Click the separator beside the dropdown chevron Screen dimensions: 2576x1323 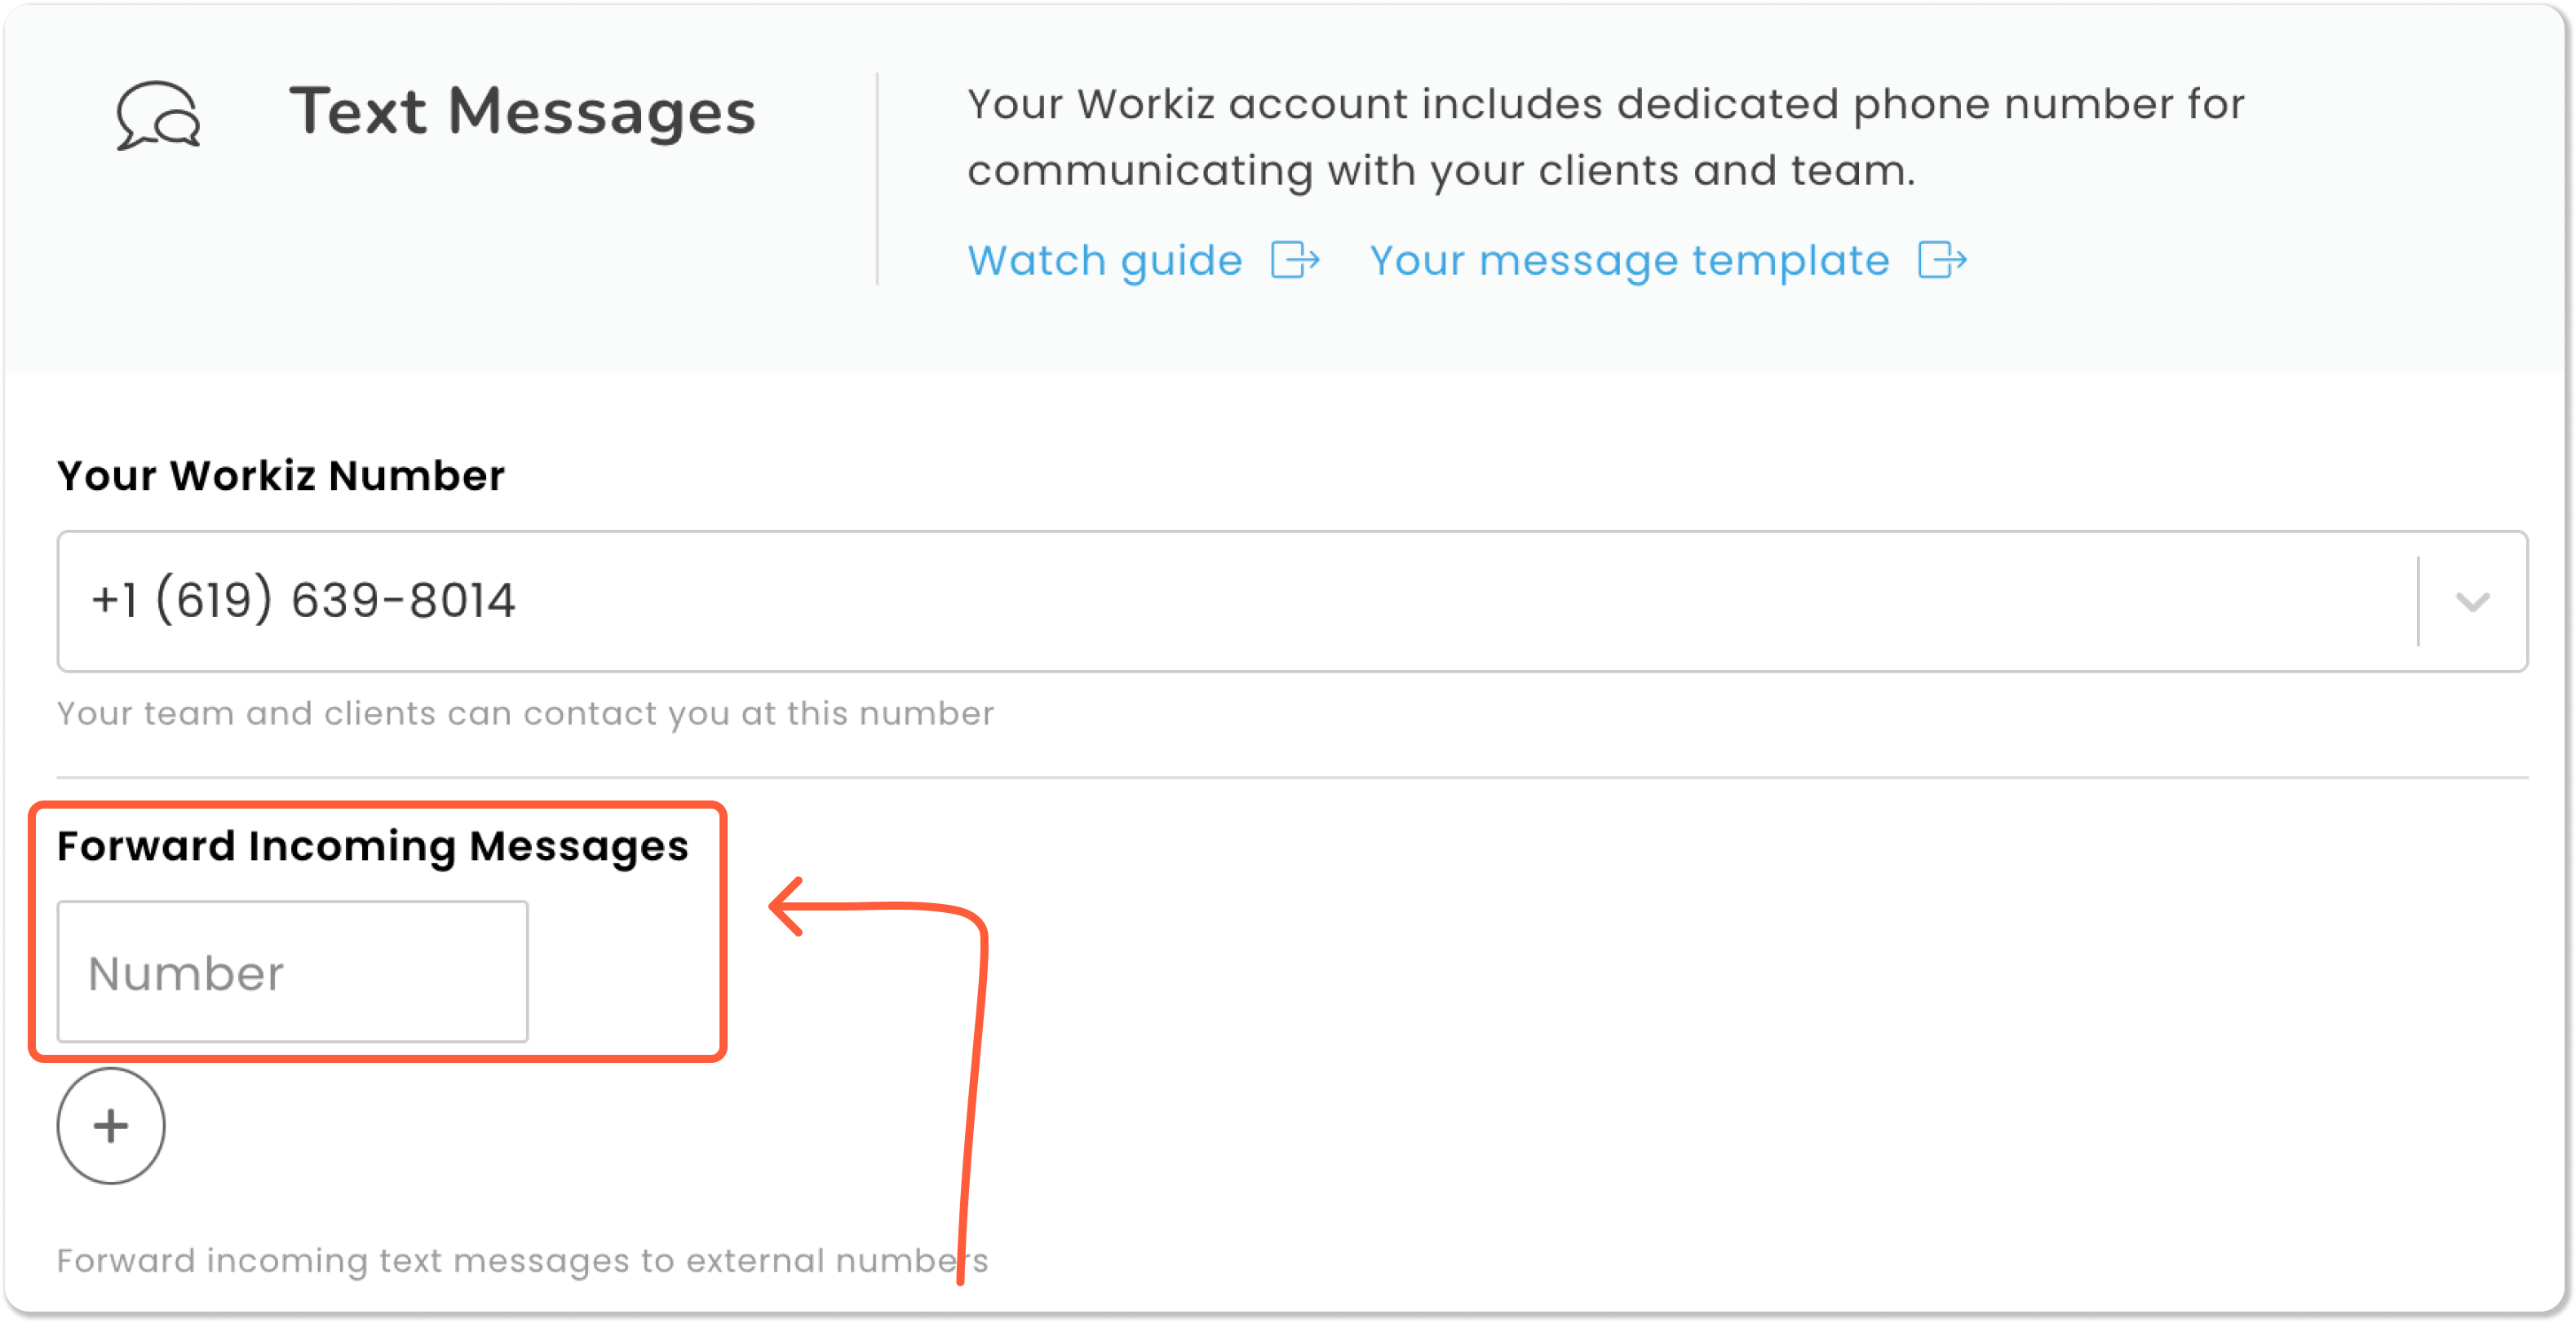(x=2418, y=602)
